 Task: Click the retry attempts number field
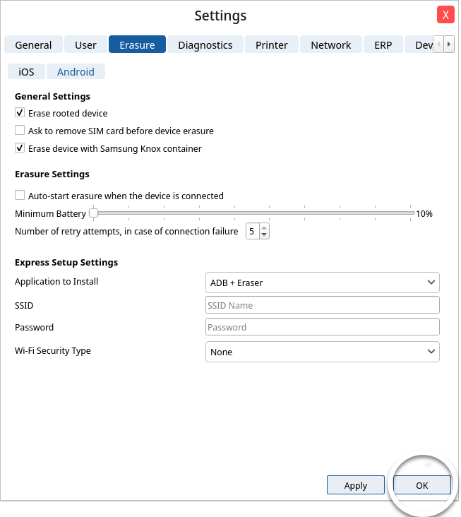point(253,231)
